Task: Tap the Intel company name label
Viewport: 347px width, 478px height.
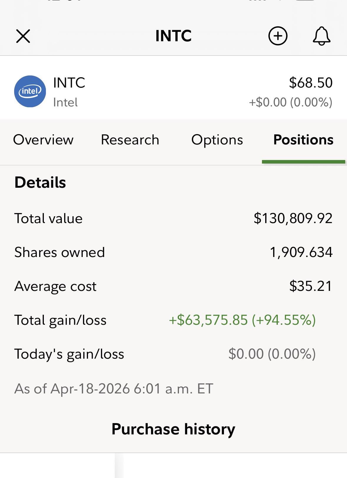Action: 65,103
